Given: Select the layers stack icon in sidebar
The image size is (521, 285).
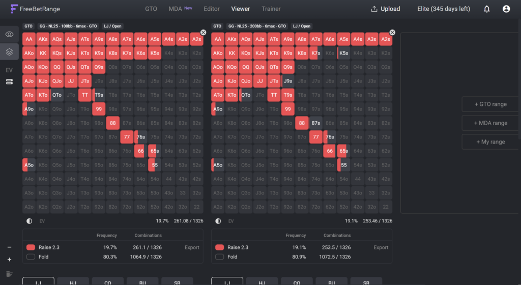Looking at the screenshot, I should coord(9,52).
